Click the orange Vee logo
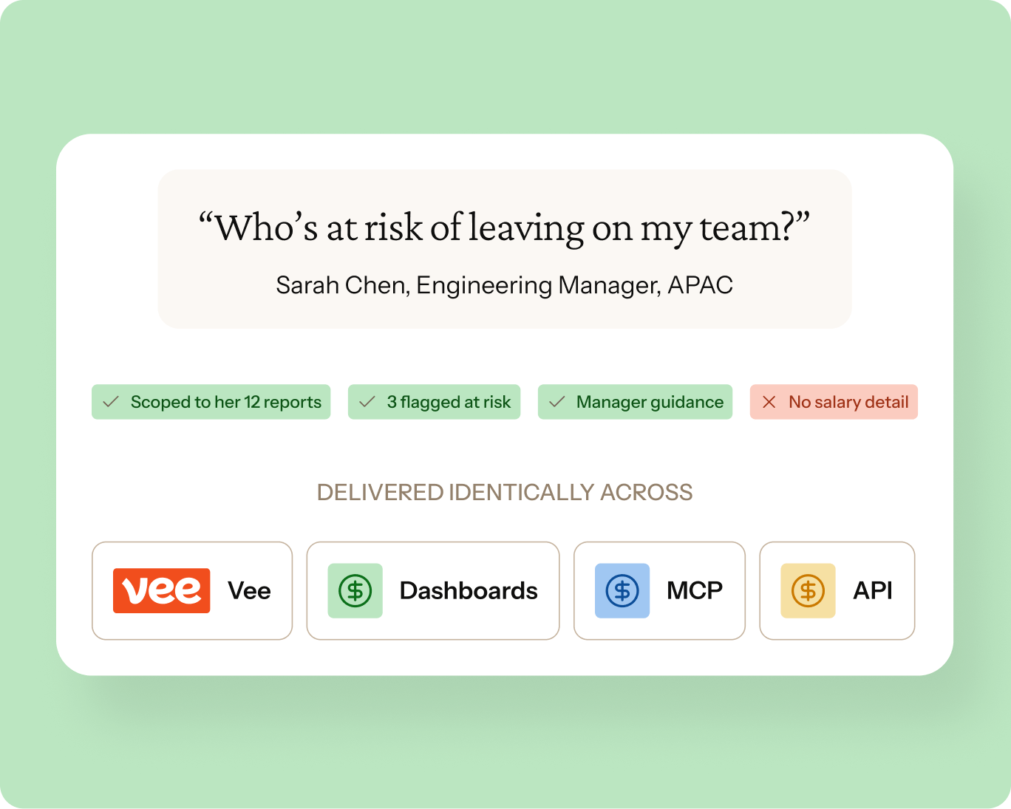 (161, 590)
